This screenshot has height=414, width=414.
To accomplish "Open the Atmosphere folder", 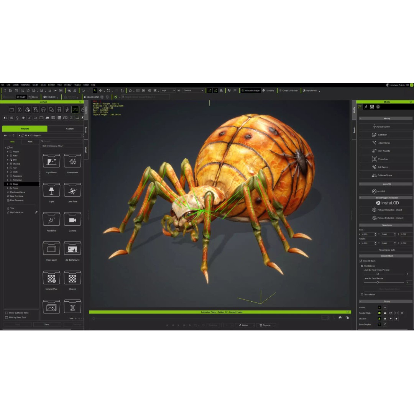I will (72, 161).
